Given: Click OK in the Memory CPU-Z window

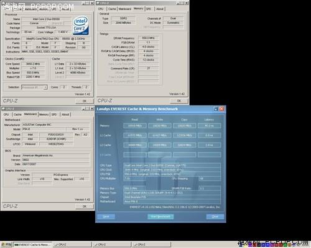Looking at the screenshot, I should click(x=179, y=100).
